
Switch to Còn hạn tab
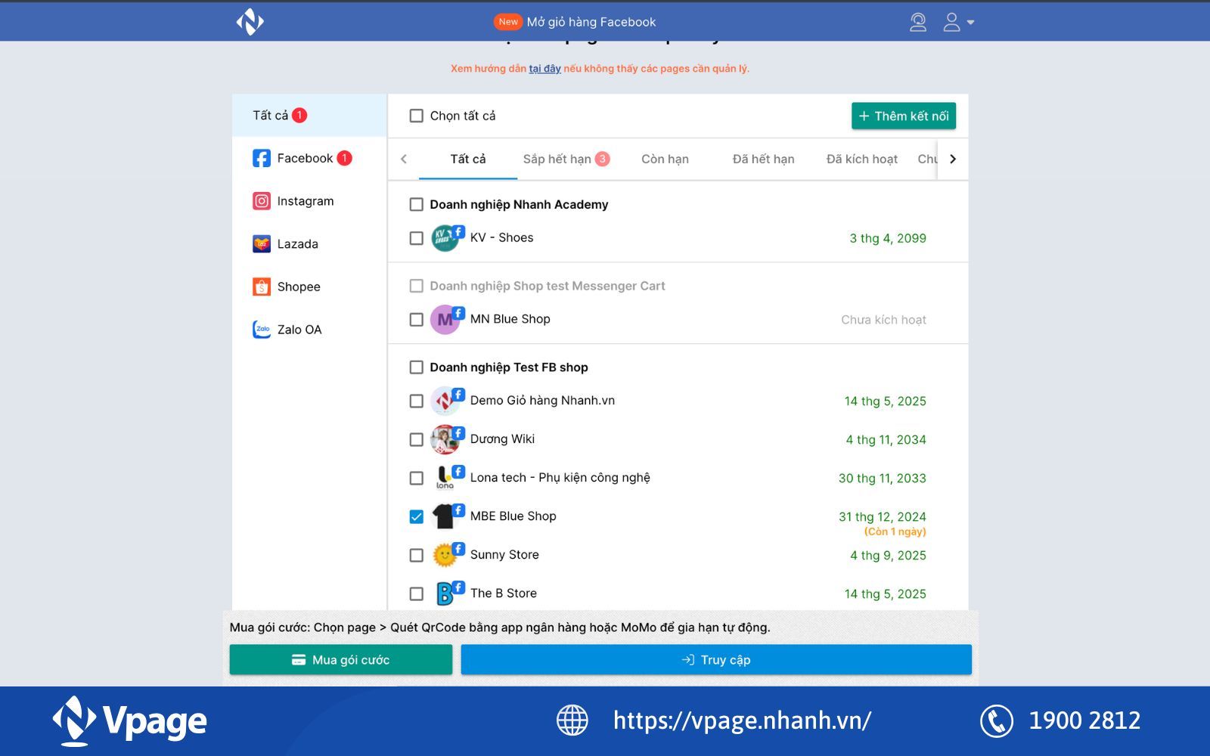coord(665,159)
